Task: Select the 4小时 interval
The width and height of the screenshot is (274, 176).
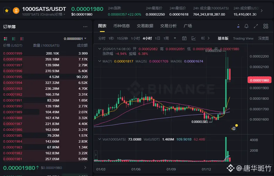Action: coord(147,38)
